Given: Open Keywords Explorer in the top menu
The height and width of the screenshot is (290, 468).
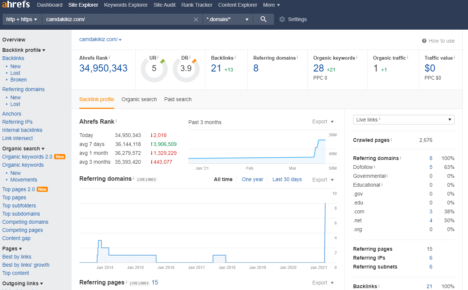Looking at the screenshot, I should [x=126, y=5].
